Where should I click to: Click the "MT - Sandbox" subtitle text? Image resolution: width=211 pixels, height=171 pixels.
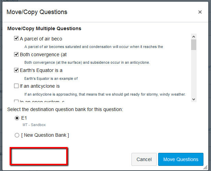click(x=34, y=125)
